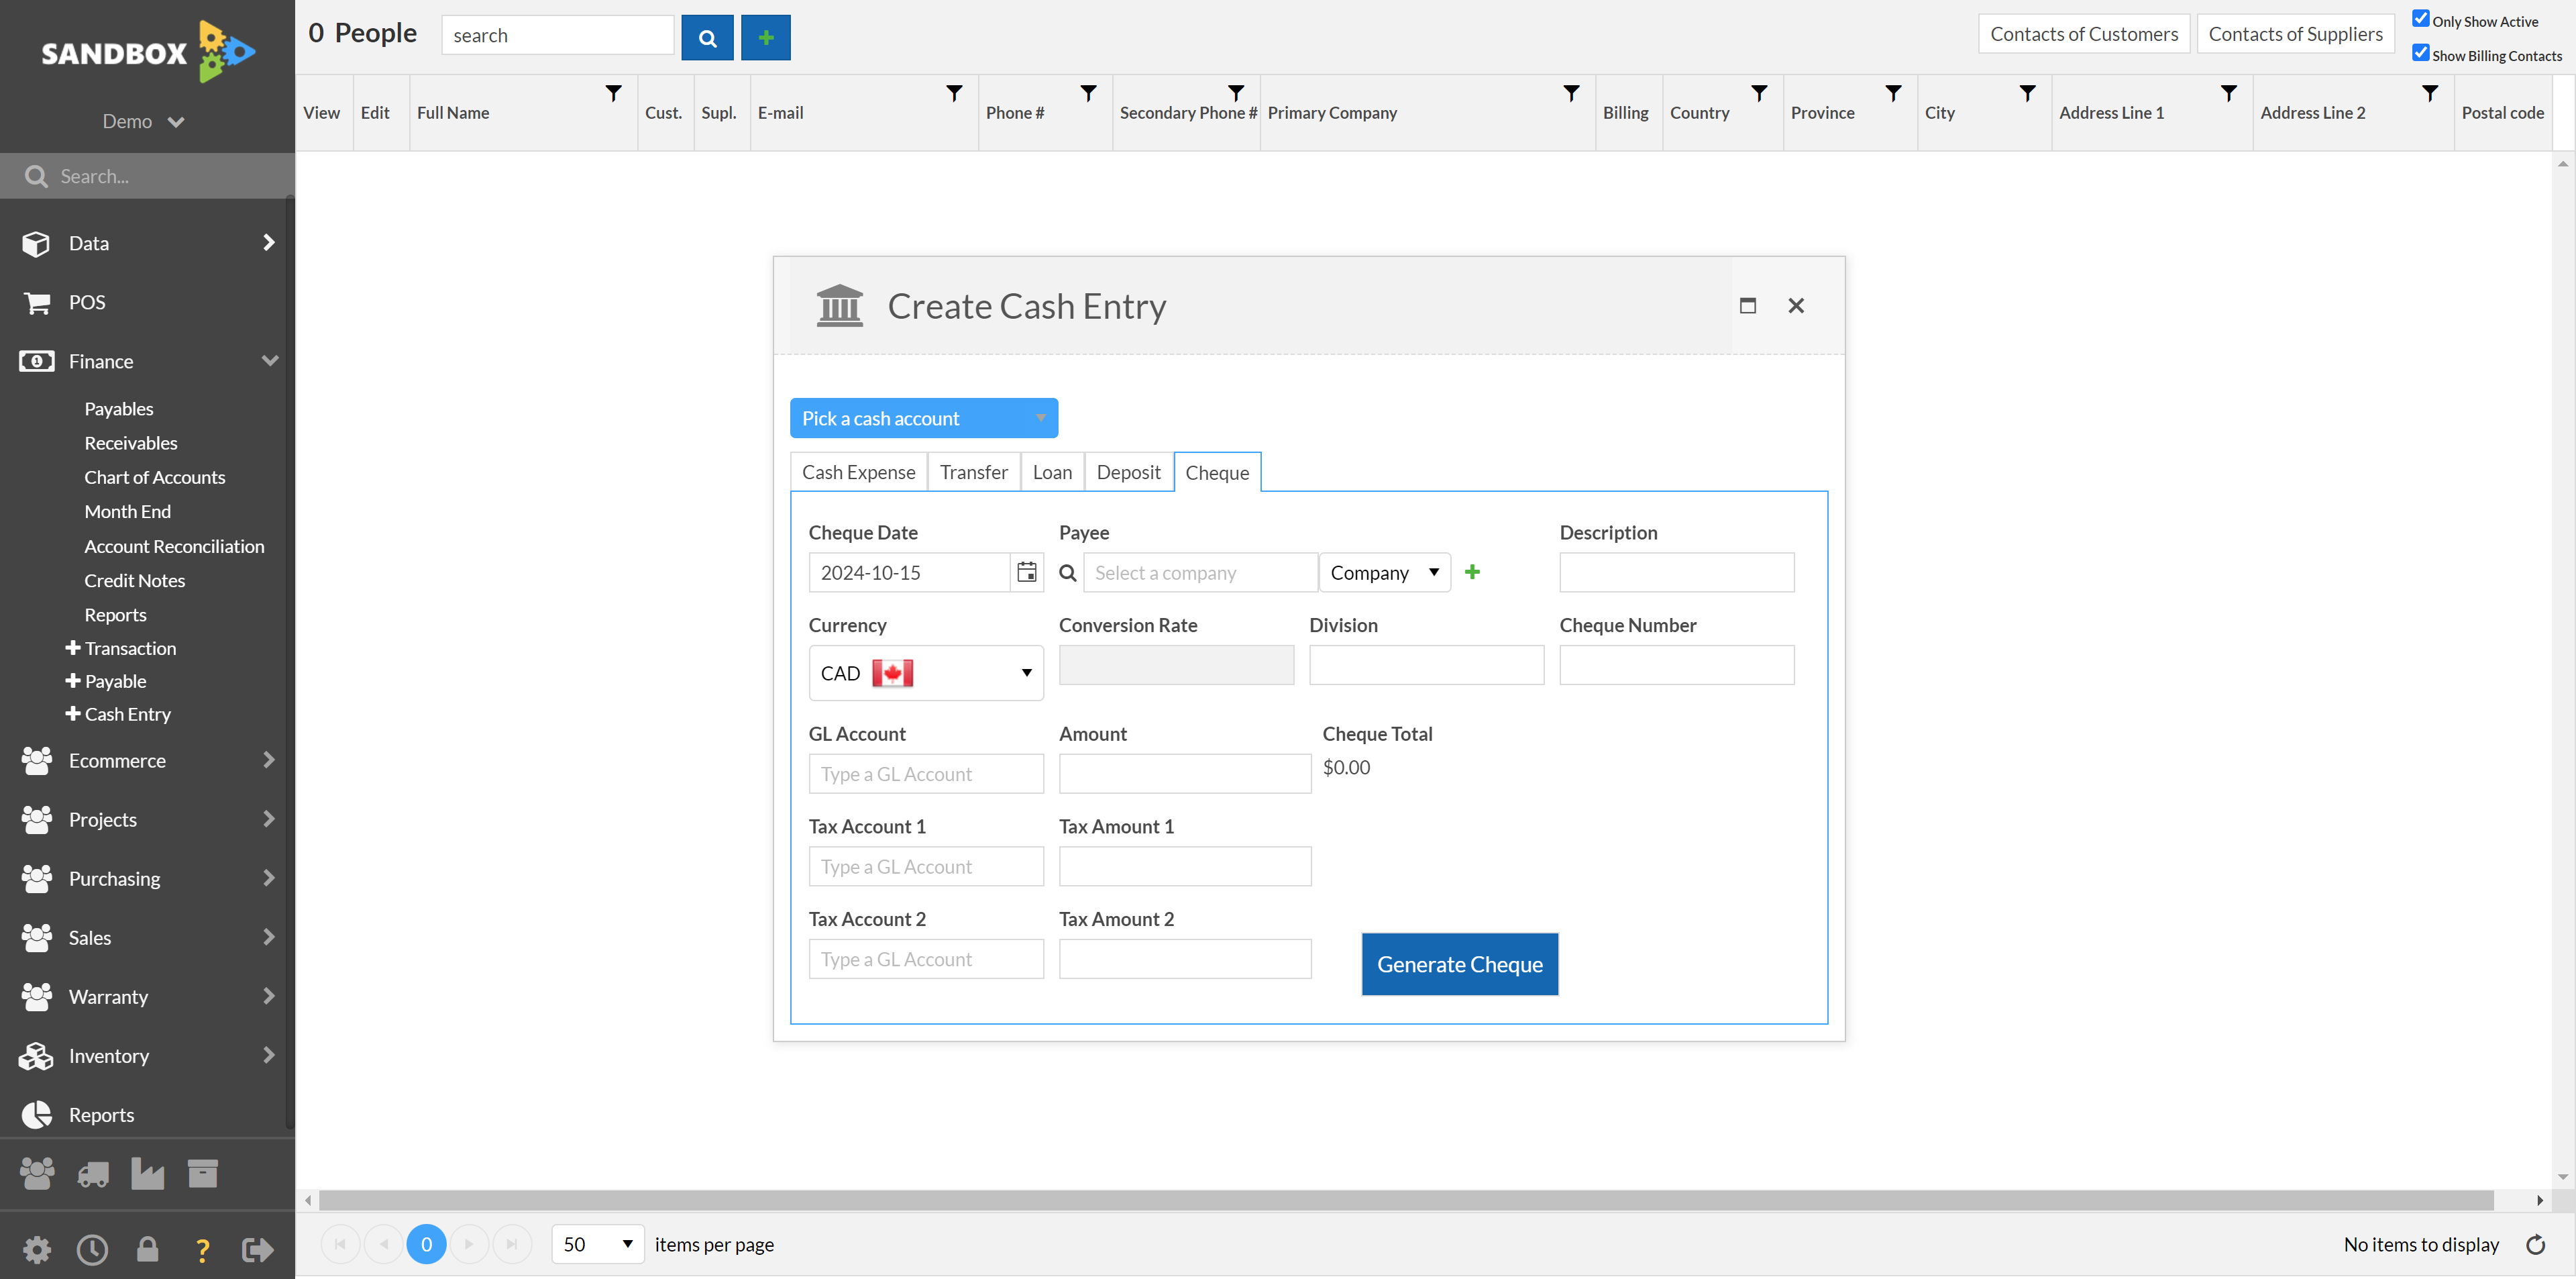Expand the Pick a cash account dropdown
2576x1279 pixels.
click(x=923, y=417)
